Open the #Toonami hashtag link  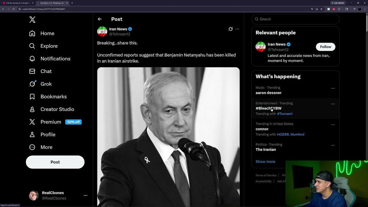(x=285, y=114)
